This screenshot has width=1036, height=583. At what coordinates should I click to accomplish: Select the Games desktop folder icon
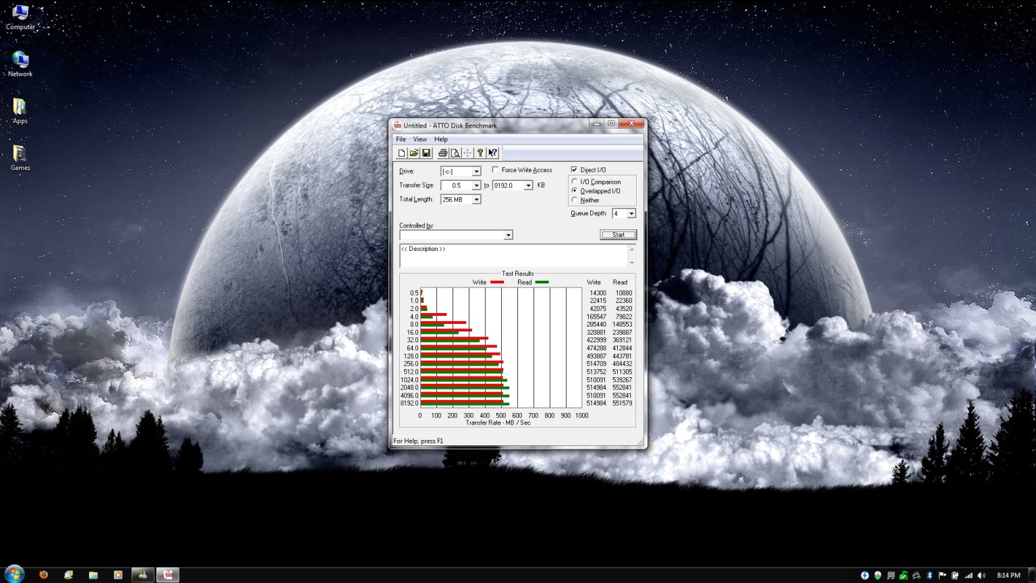[20, 158]
